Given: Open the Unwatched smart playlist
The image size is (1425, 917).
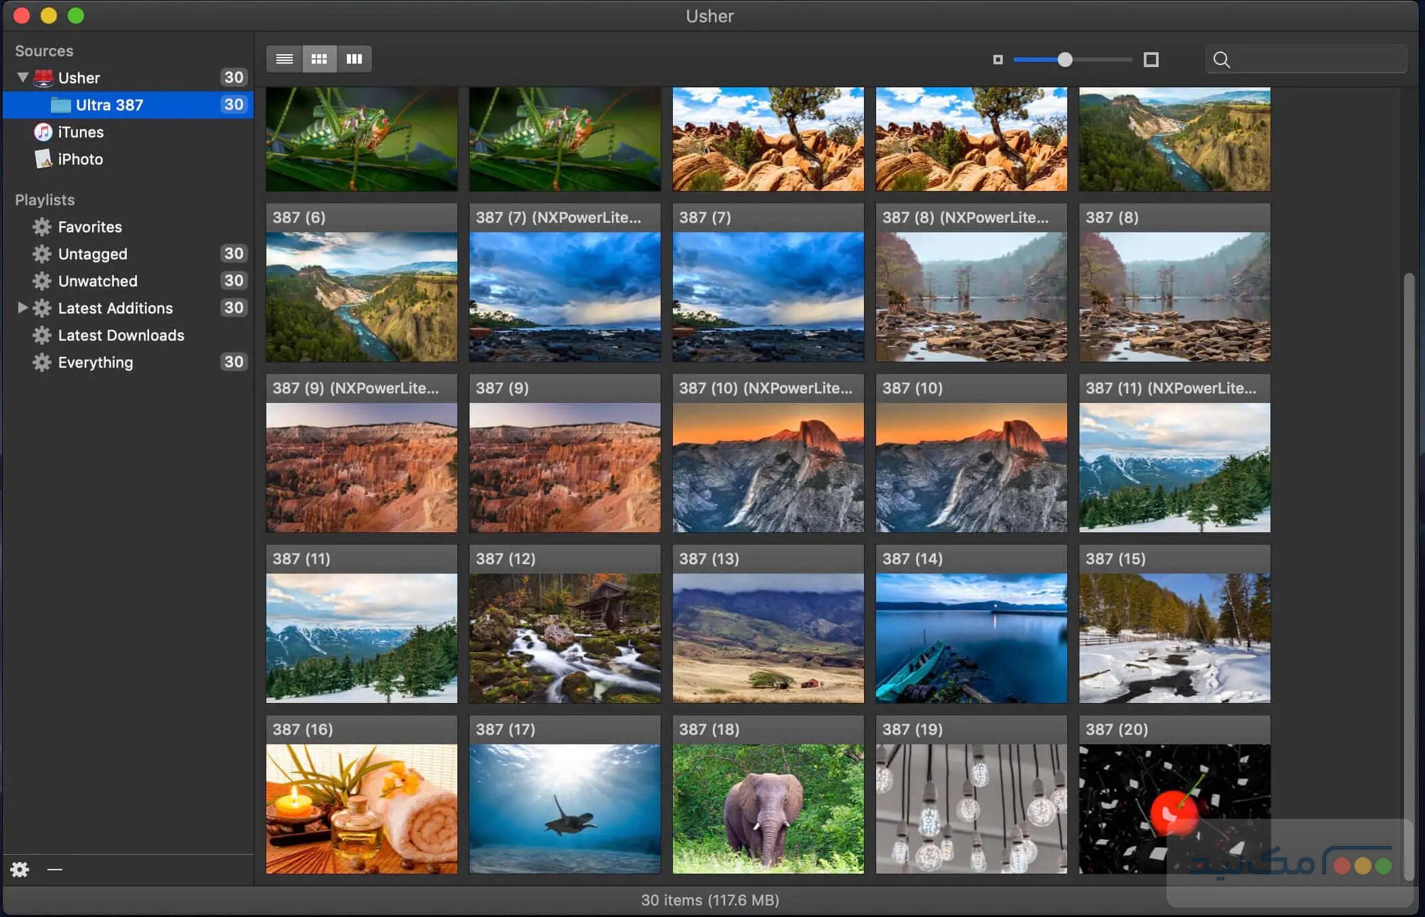Looking at the screenshot, I should point(98,281).
